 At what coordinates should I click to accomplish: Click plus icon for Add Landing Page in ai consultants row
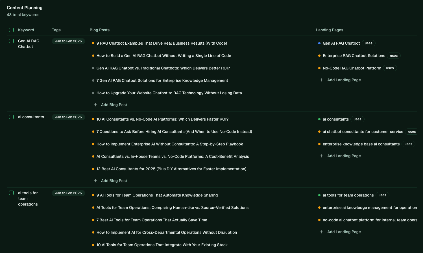pyautogui.click(x=322, y=156)
